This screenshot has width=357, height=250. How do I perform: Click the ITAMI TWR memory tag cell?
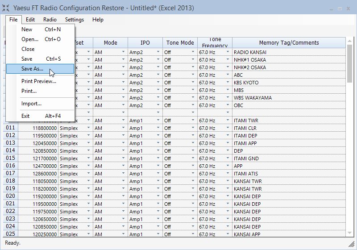(x=289, y=121)
